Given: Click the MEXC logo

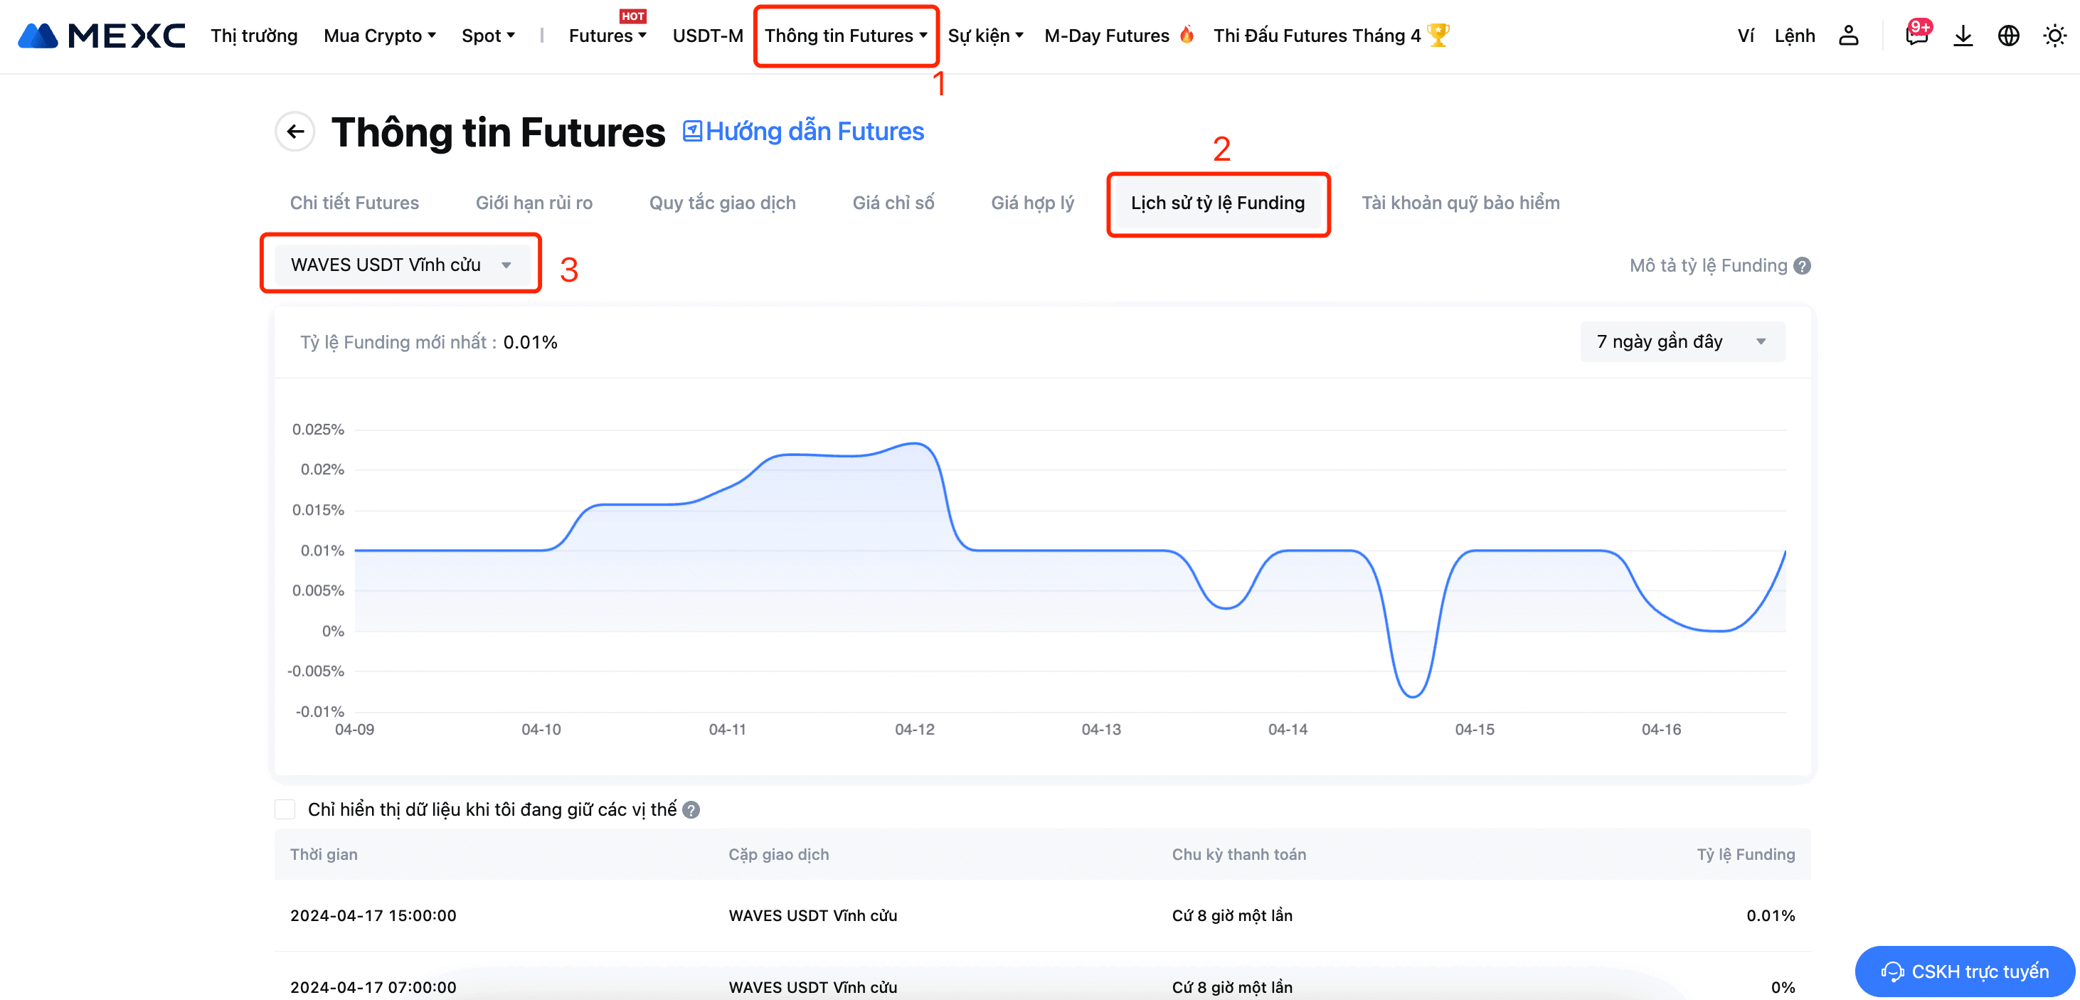Looking at the screenshot, I should [101, 36].
